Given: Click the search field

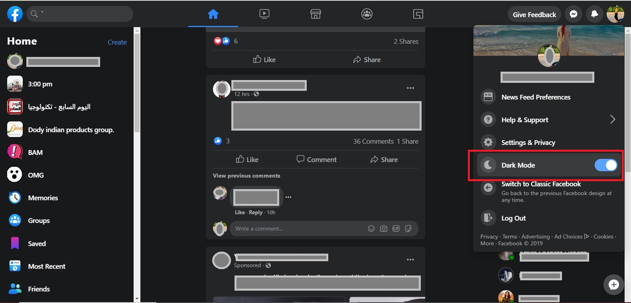Looking at the screenshot, I should pos(80,14).
